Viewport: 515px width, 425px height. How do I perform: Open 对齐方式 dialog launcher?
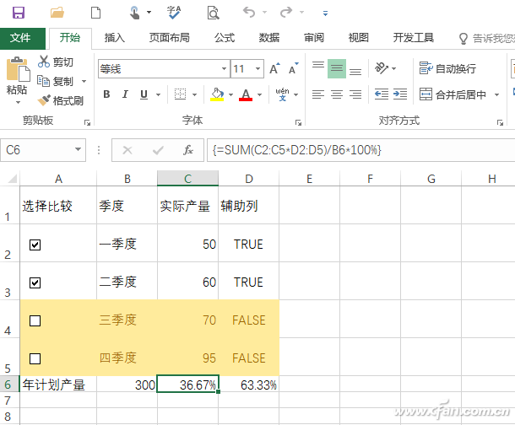pos(500,122)
